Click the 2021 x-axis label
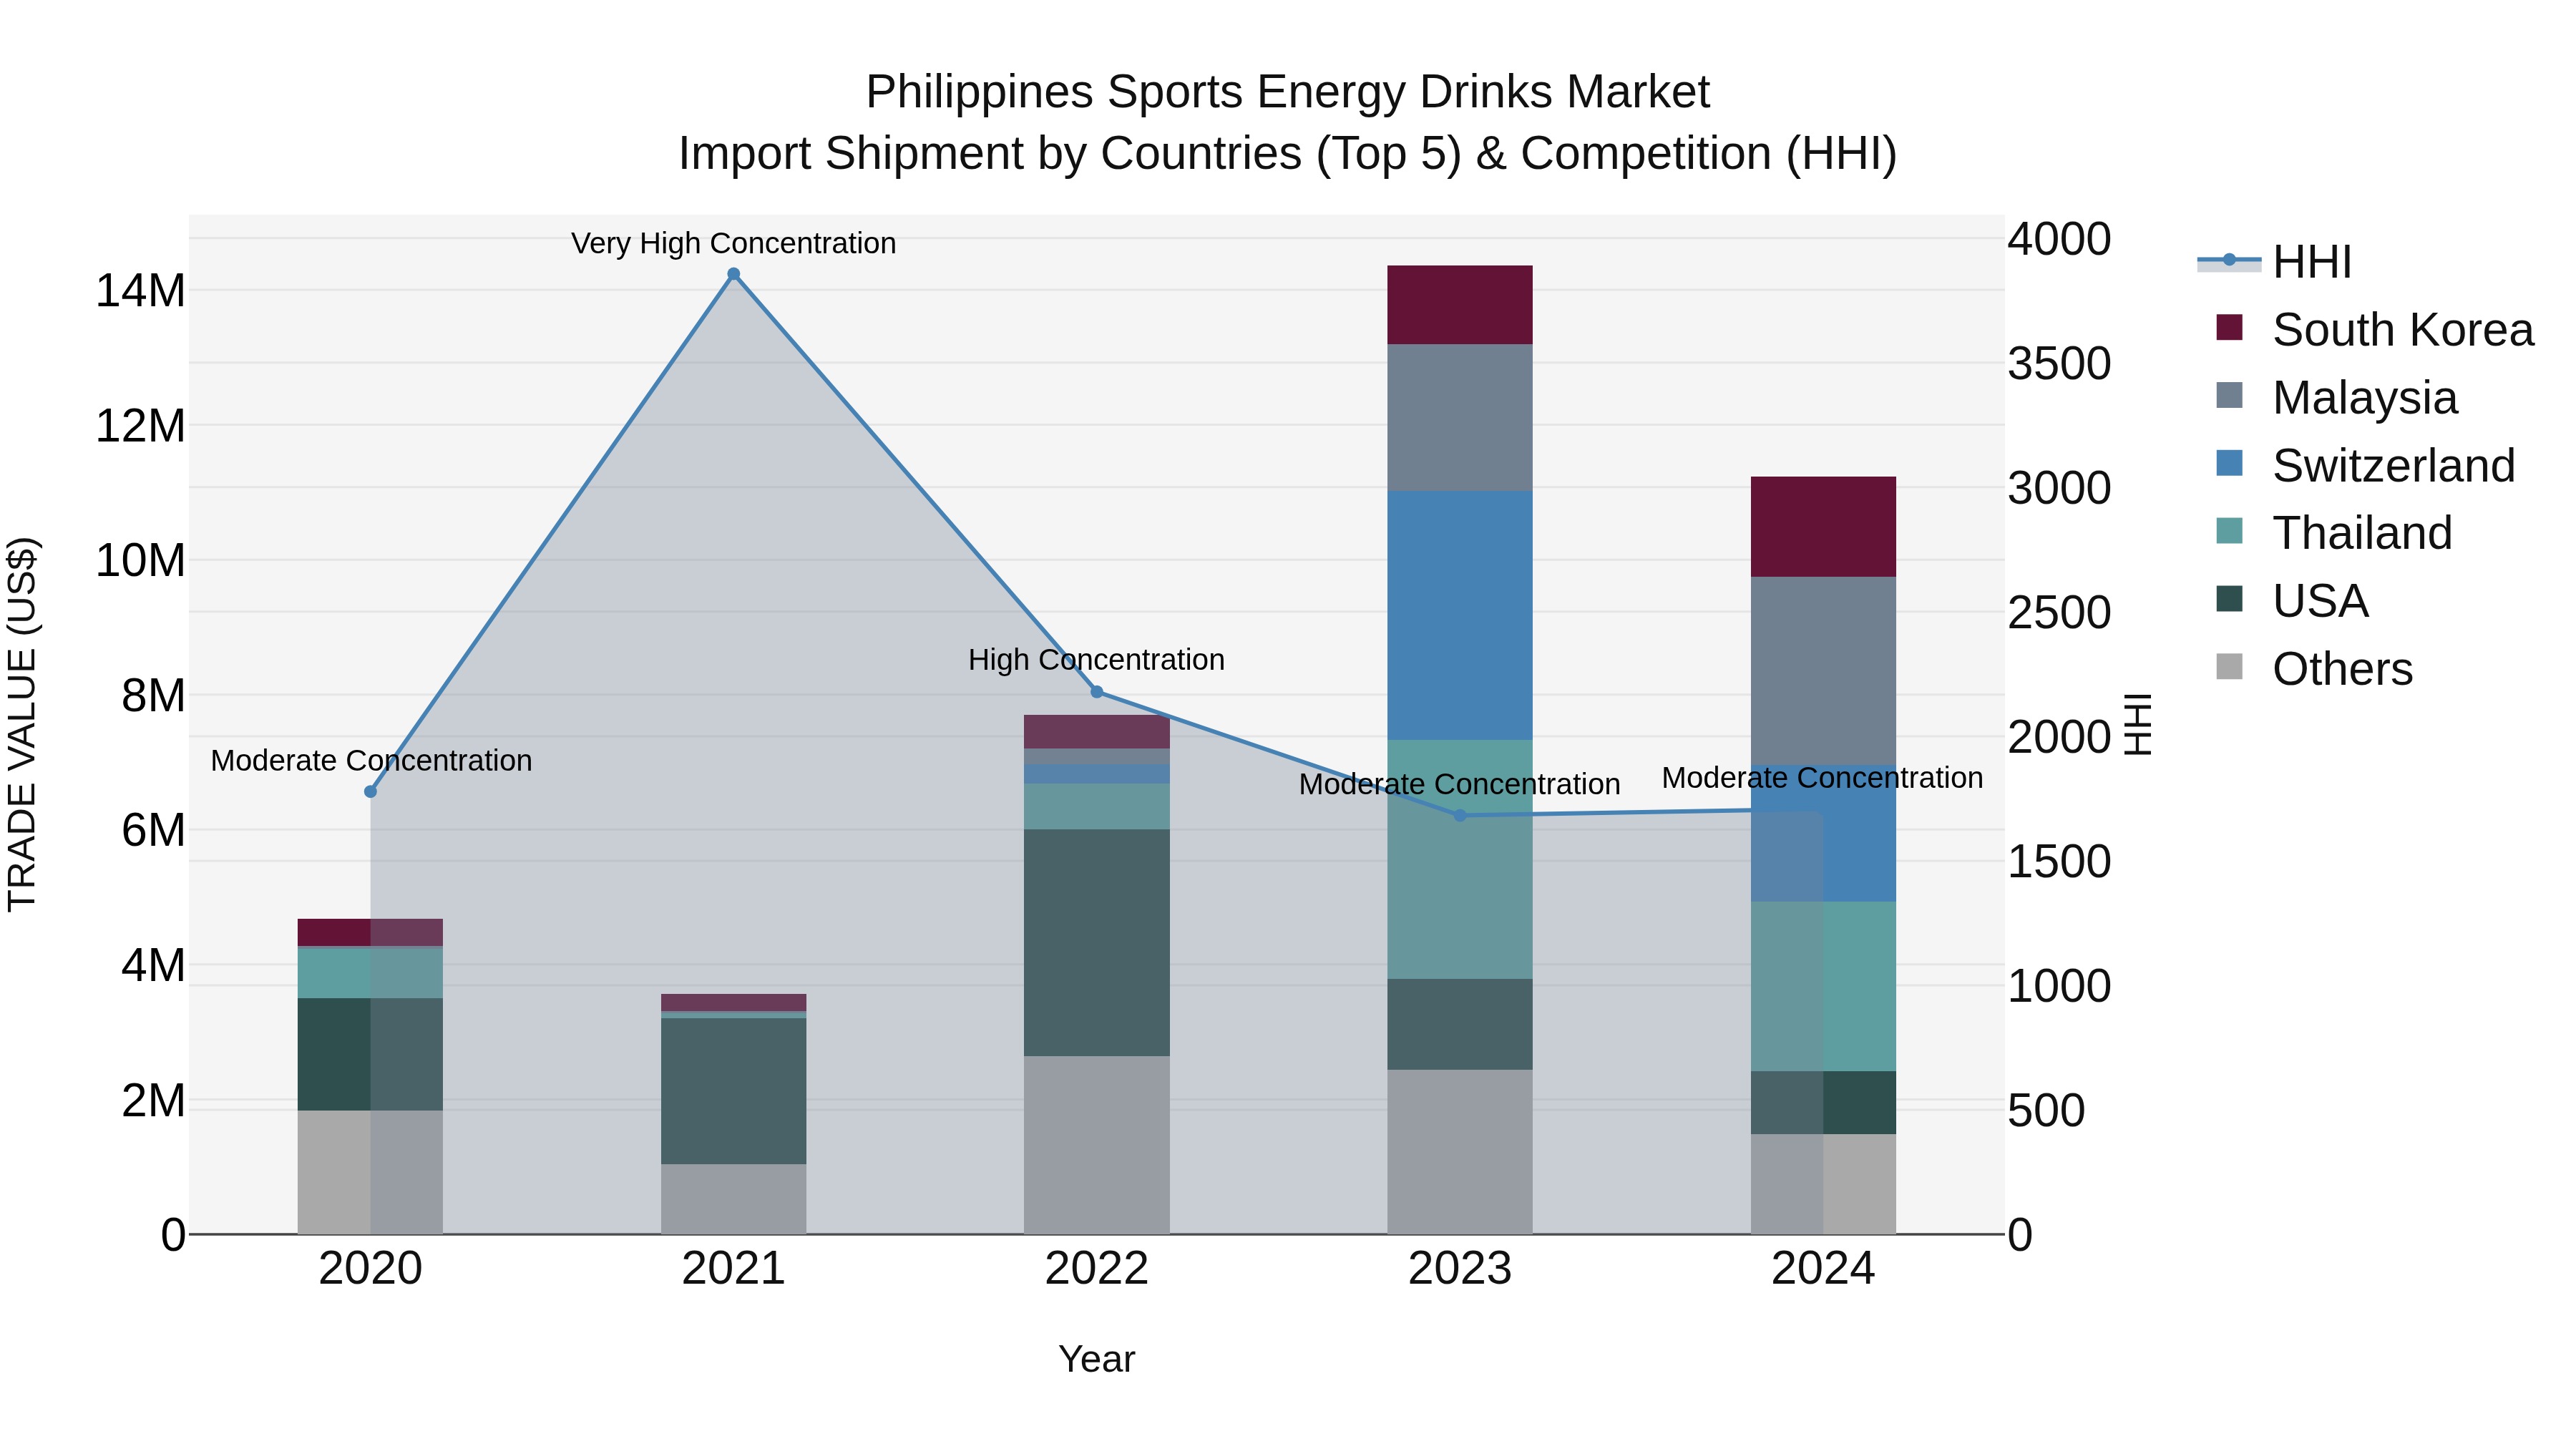Screen dimensions: 2576x1449 733,1269
